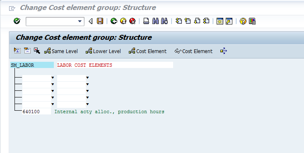Go back with the green arrow icon

114,21
